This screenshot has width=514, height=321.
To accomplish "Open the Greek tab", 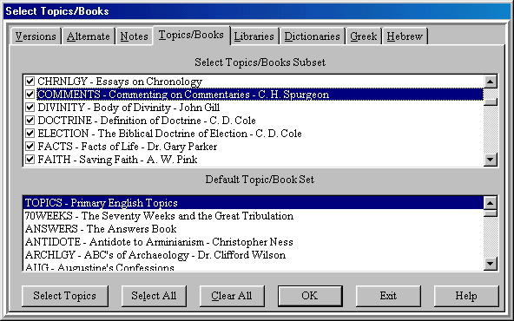I will (364, 36).
